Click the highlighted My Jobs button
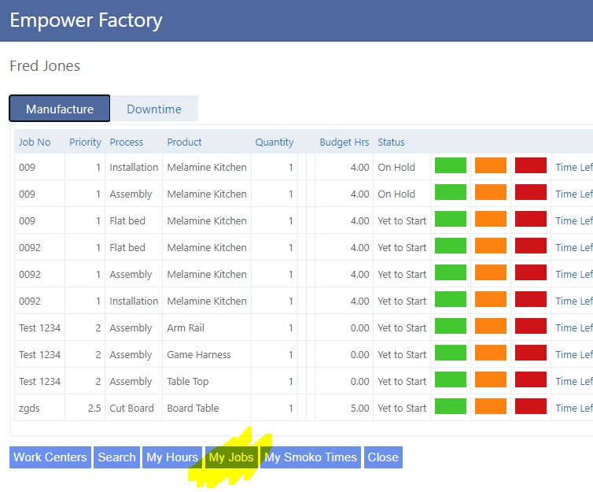593x492 pixels. pyautogui.click(x=231, y=457)
